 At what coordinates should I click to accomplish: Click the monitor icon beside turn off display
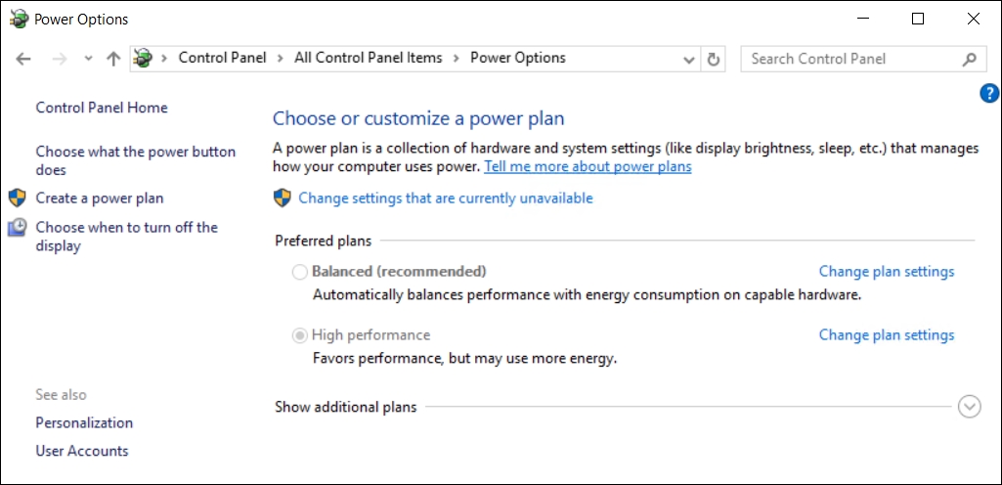click(x=17, y=228)
